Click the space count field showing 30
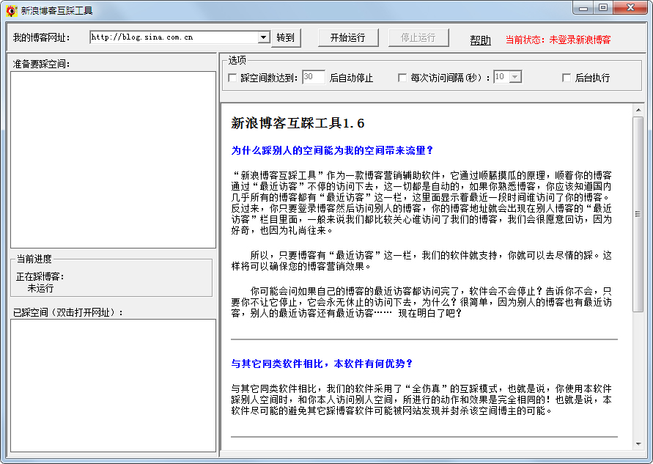Image resolution: width=653 pixels, height=464 pixels. click(x=313, y=77)
